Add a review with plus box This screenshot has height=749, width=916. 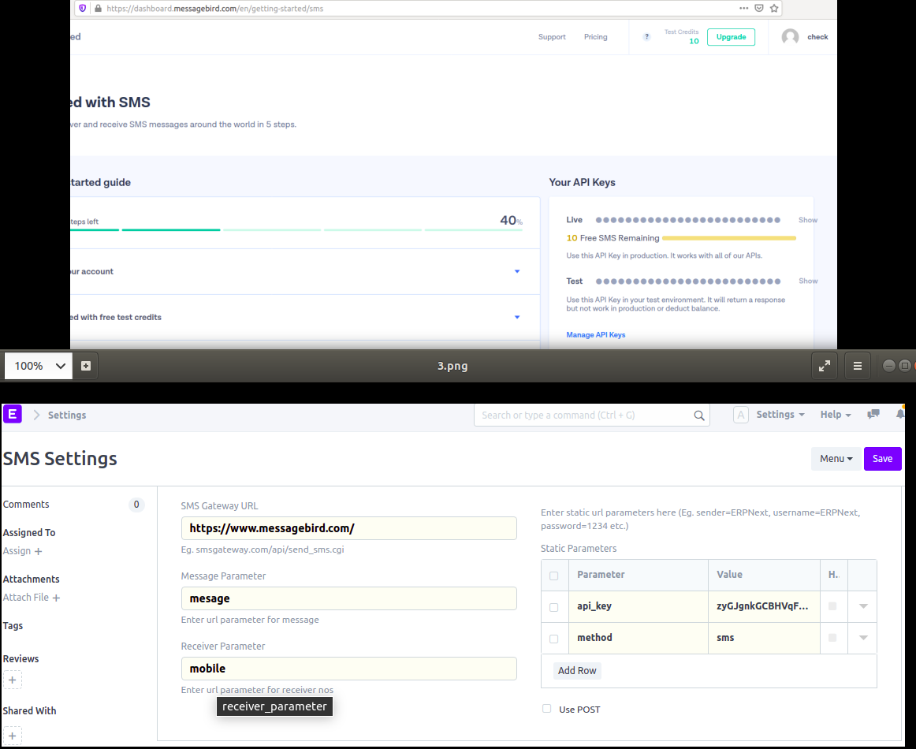tap(13, 680)
